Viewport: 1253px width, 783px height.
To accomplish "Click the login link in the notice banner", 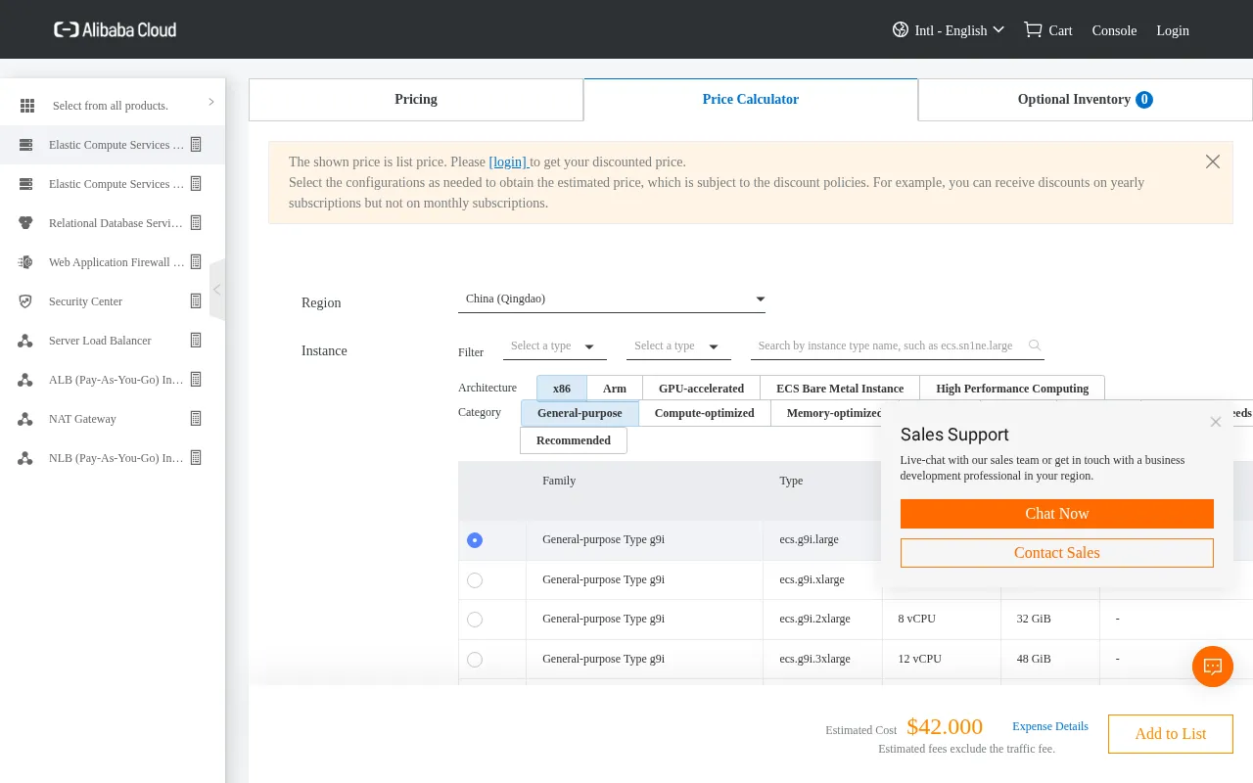I will pos(508,162).
